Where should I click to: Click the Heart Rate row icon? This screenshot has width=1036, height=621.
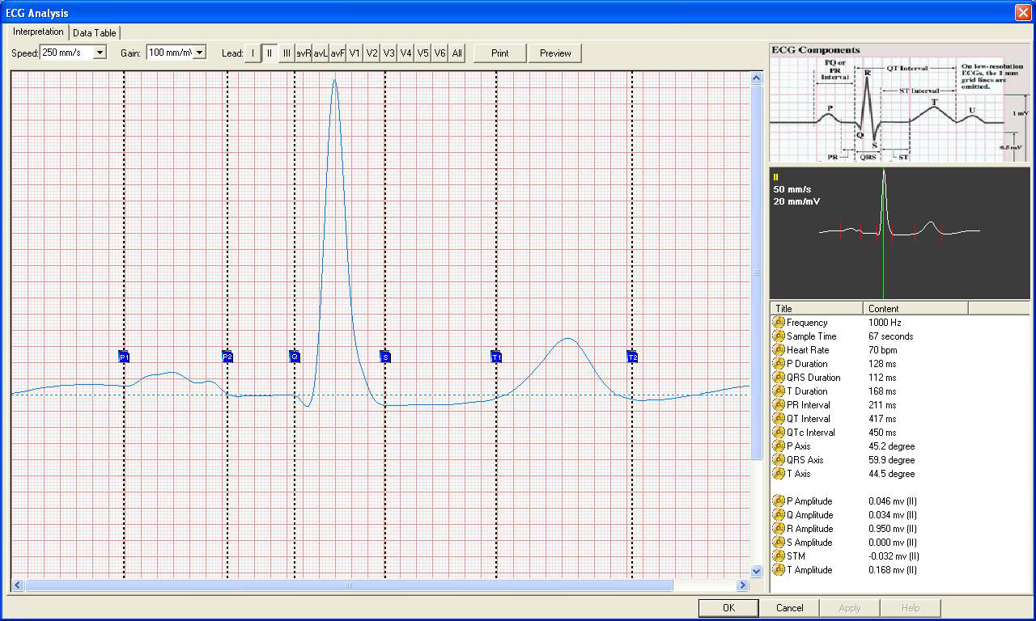779,350
